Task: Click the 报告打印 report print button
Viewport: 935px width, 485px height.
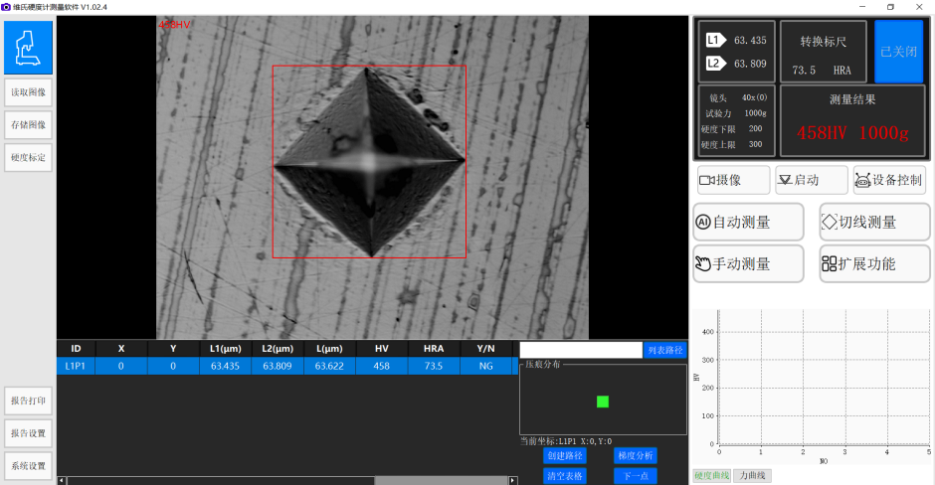Action: tap(28, 402)
